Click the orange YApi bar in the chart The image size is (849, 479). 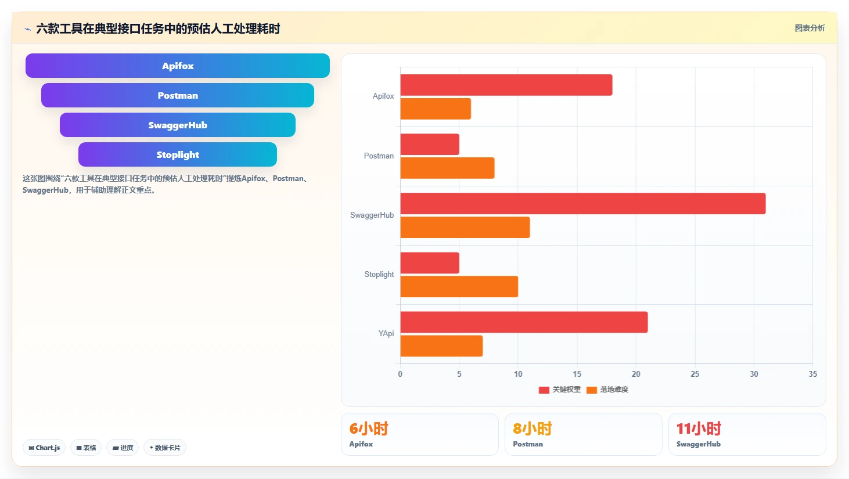coord(441,345)
